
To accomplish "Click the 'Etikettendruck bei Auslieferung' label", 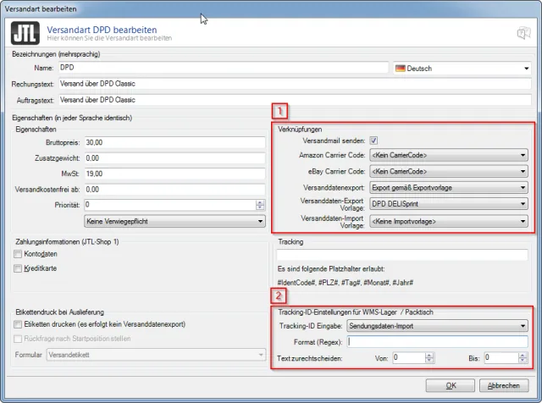I will pyautogui.click(x=59, y=312).
